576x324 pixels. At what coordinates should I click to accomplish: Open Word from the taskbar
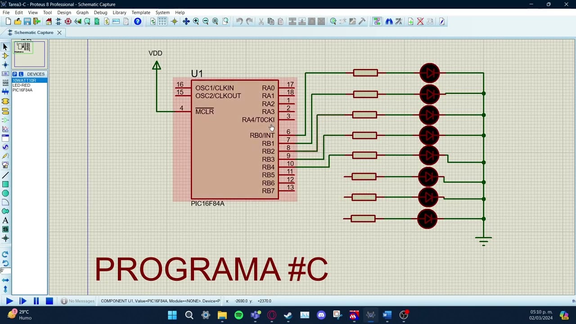tap(387, 315)
